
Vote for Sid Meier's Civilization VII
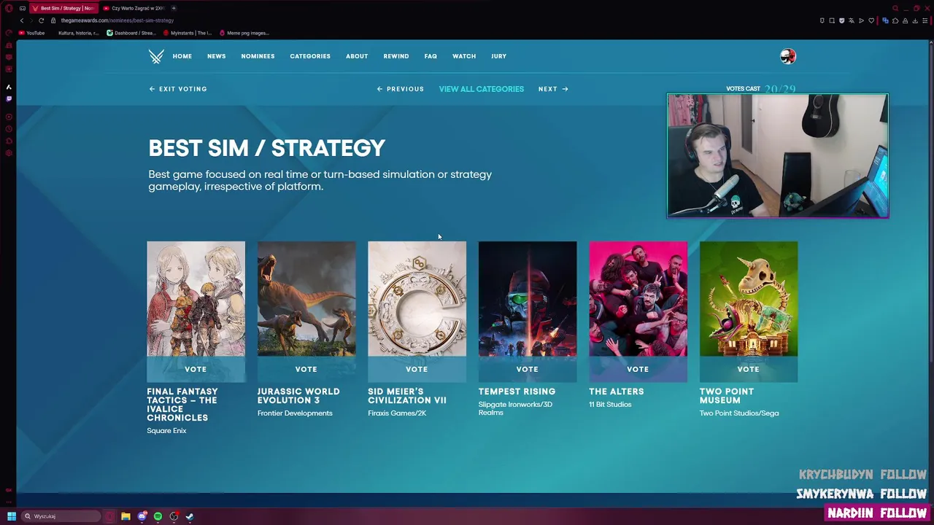(417, 369)
